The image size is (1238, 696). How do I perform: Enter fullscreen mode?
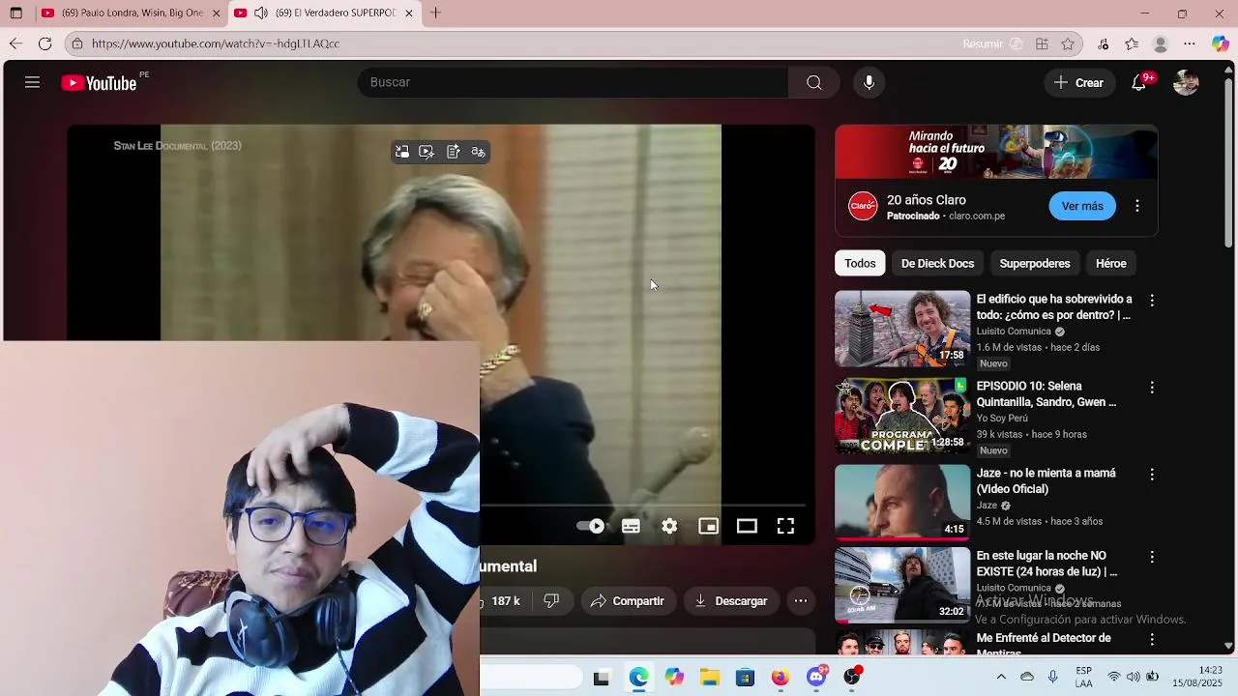[x=785, y=526]
